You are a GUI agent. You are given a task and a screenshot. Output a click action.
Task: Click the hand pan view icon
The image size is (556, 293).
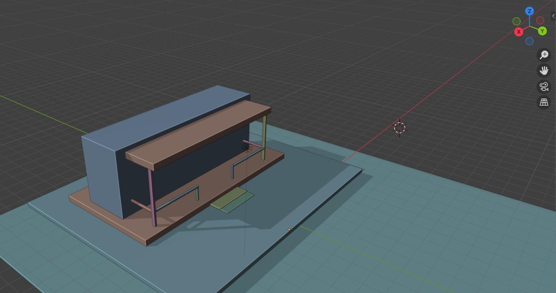tap(544, 70)
